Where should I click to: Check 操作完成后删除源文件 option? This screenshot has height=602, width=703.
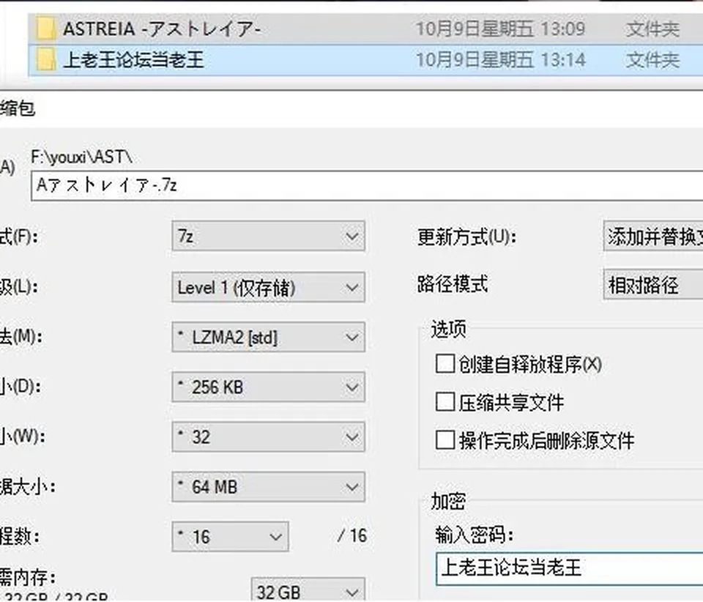(445, 439)
